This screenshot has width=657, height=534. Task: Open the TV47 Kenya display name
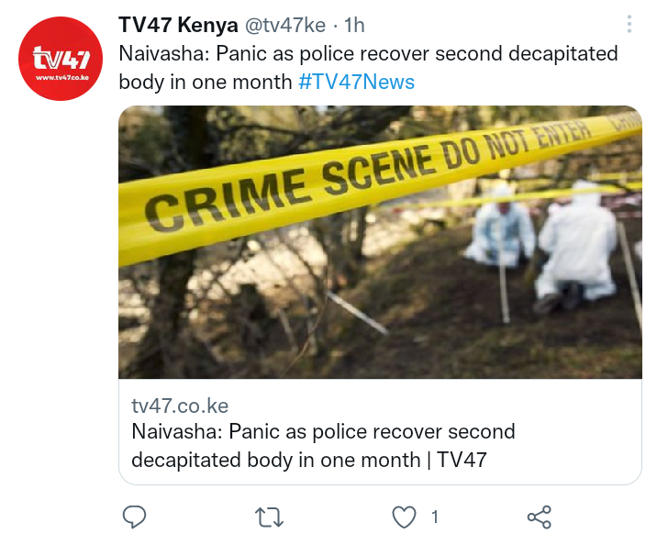[178, 25]
